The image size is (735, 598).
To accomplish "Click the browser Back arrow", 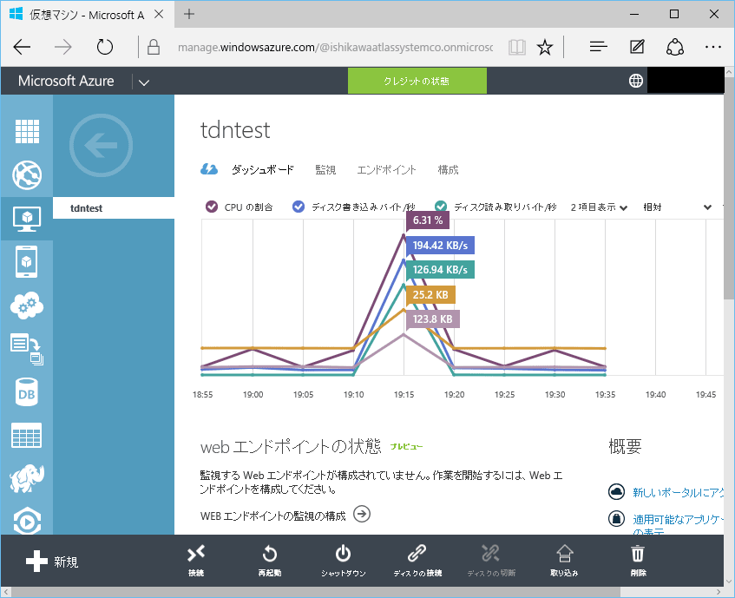I will tap(22, 47).
